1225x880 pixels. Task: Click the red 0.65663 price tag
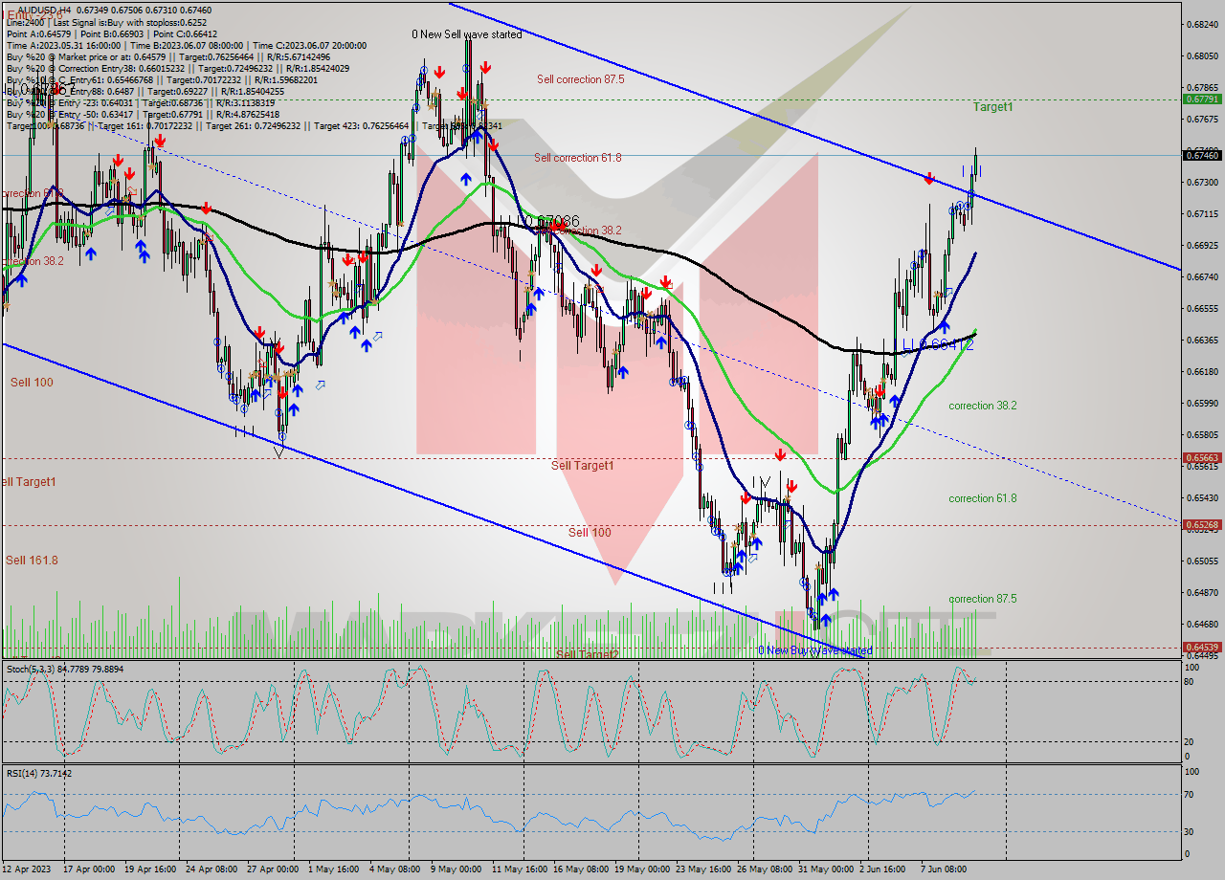[1202, 458]
